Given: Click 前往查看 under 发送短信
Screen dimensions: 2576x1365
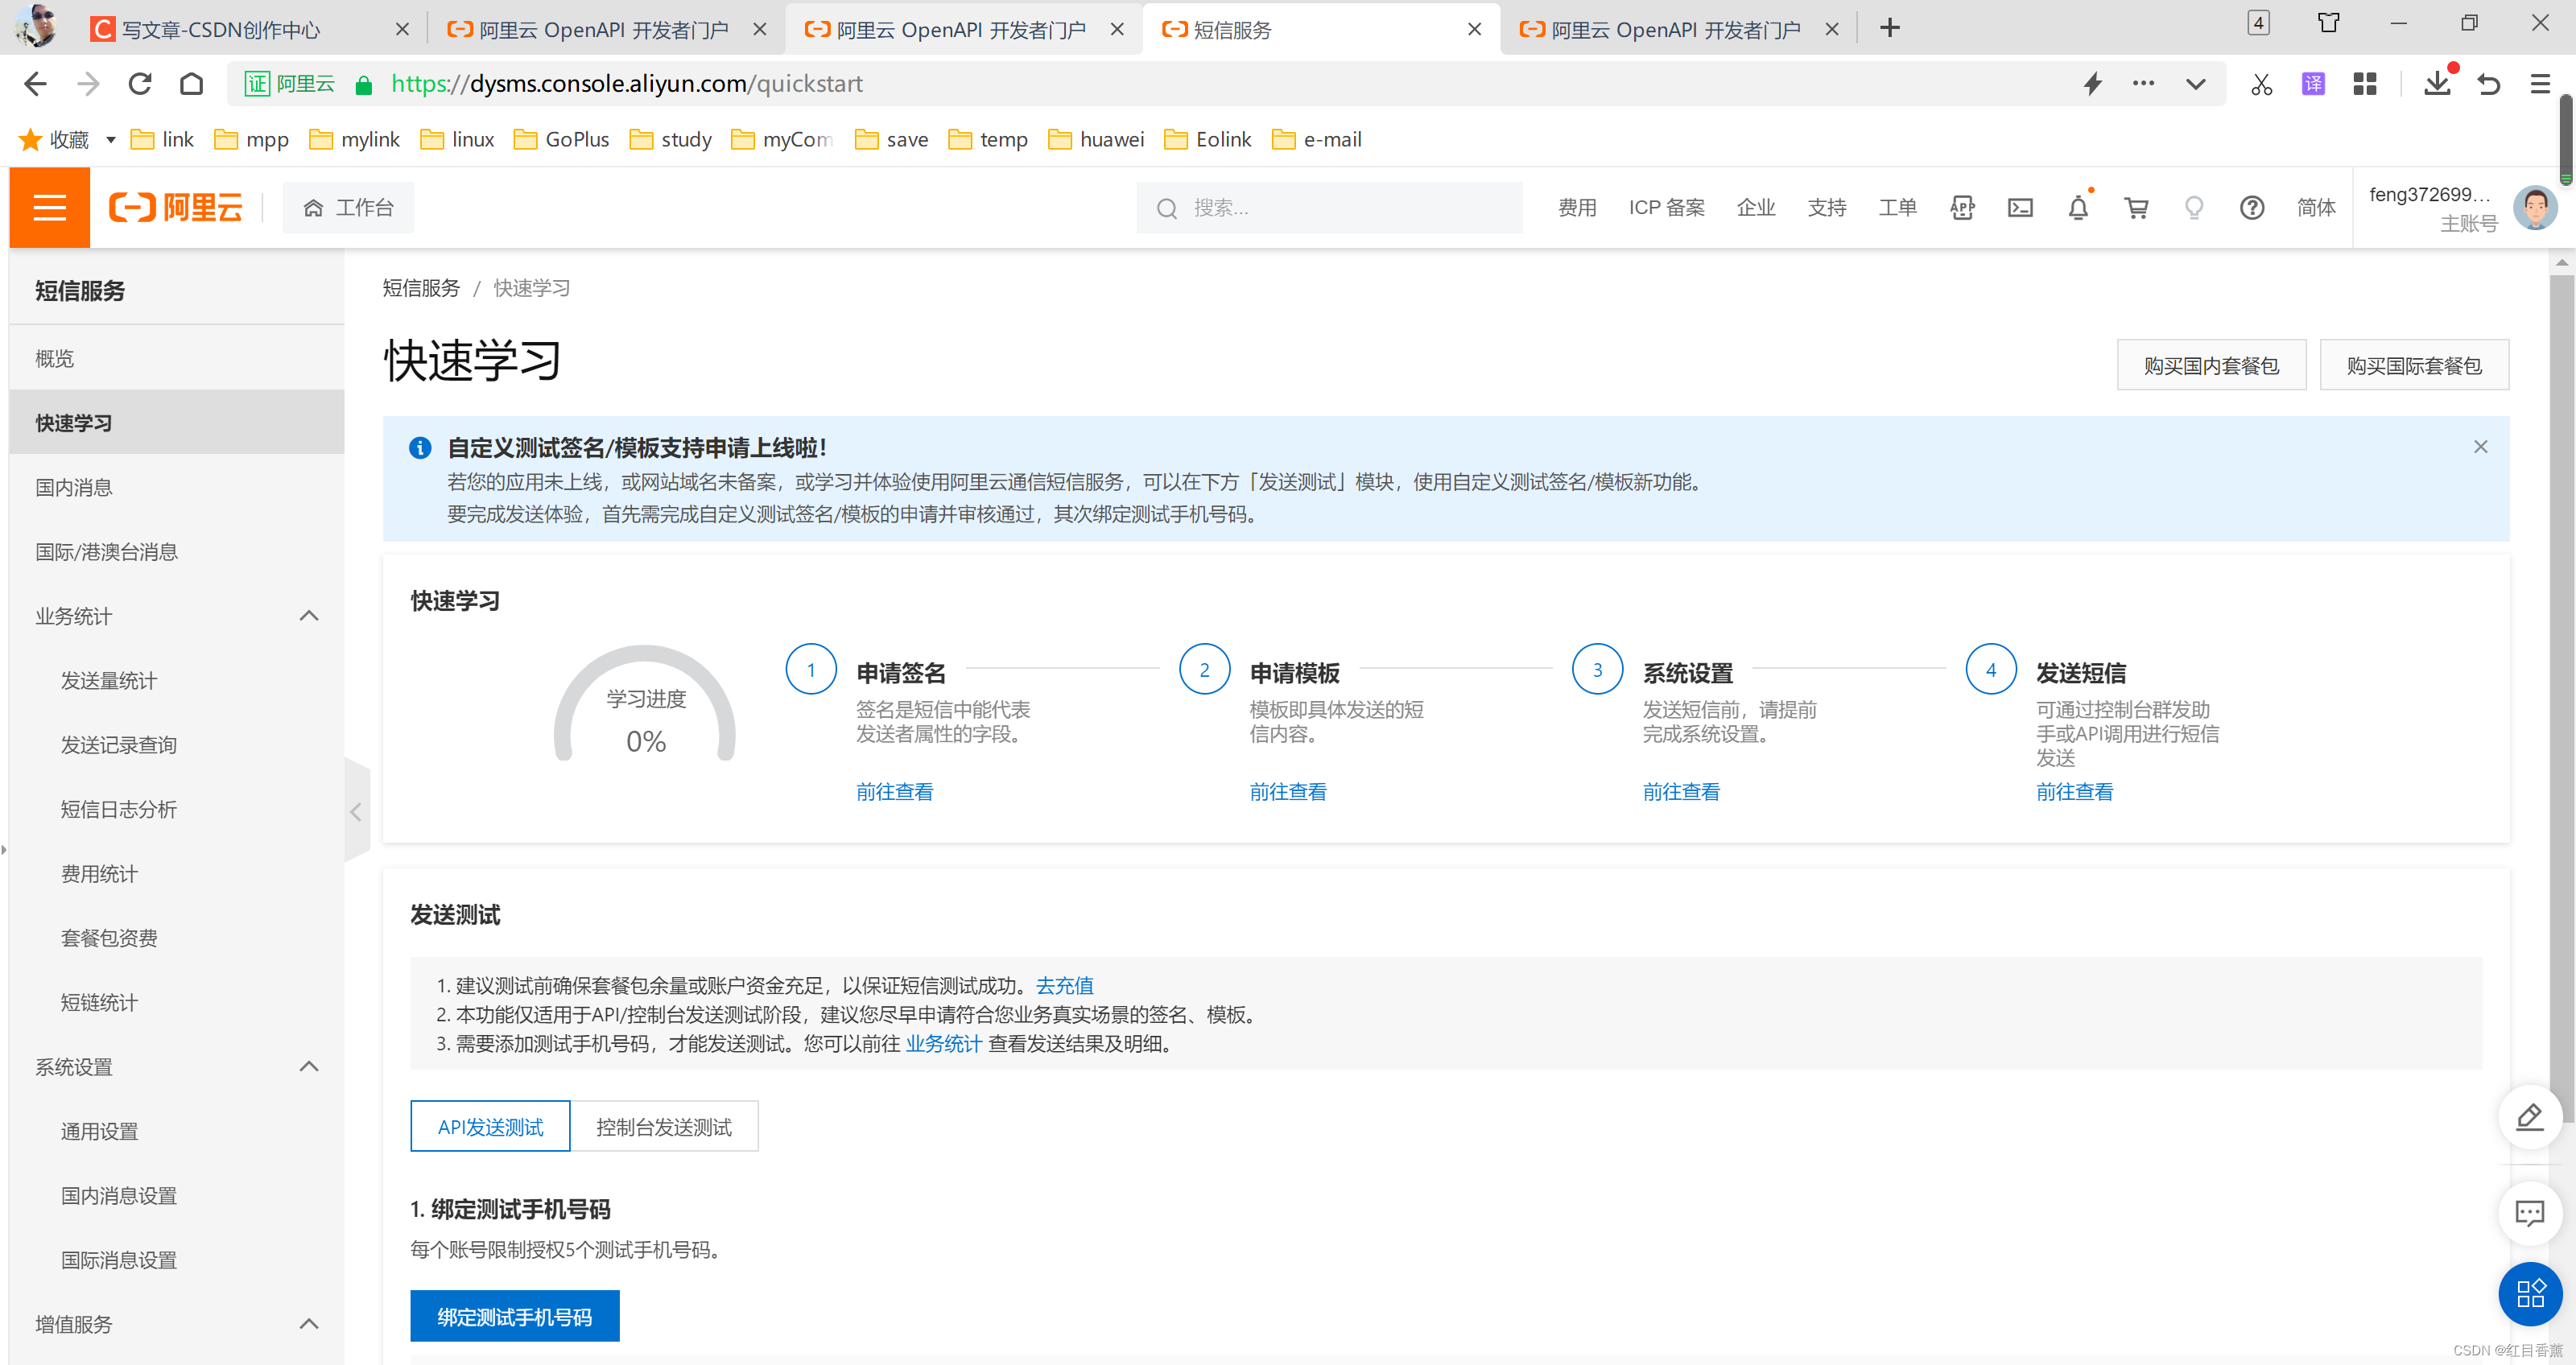Looking at the screenshot, I should 2075,792.
